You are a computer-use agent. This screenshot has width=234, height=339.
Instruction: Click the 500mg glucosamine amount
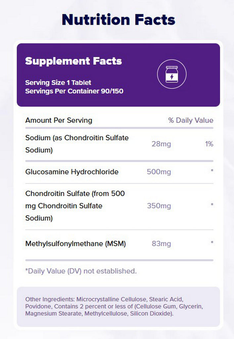click(x=159, y=172)
